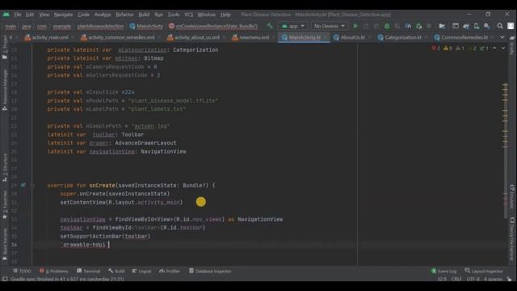517x291 pixels.
Task: Click the onCreate breadcrumb in navigation bar
Action: [x=213, y=26]
